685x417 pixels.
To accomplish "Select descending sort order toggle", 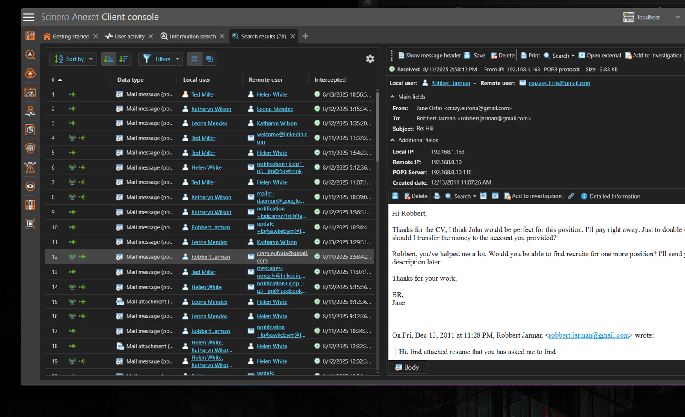I will click(124, 59).
